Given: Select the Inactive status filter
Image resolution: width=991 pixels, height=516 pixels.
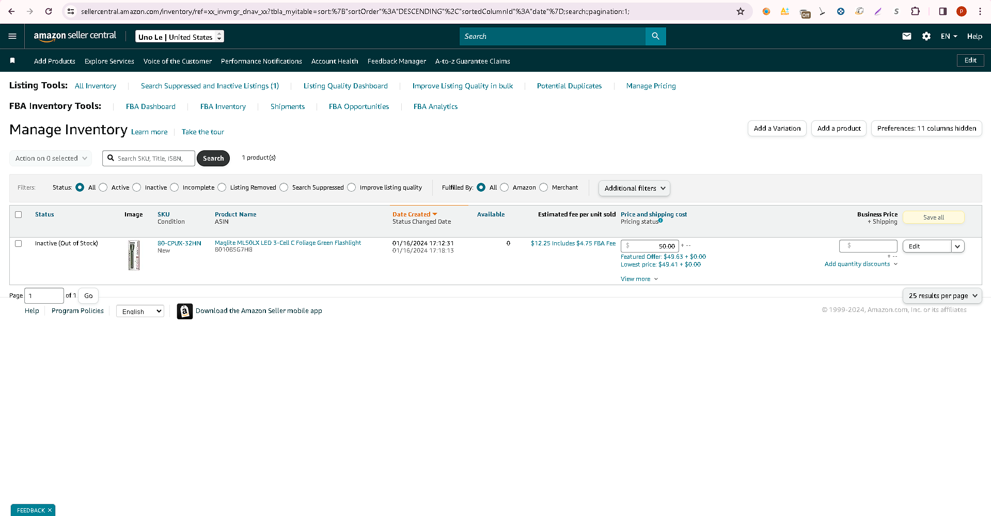Looking at the screenshot, I should tap(137, 187).
